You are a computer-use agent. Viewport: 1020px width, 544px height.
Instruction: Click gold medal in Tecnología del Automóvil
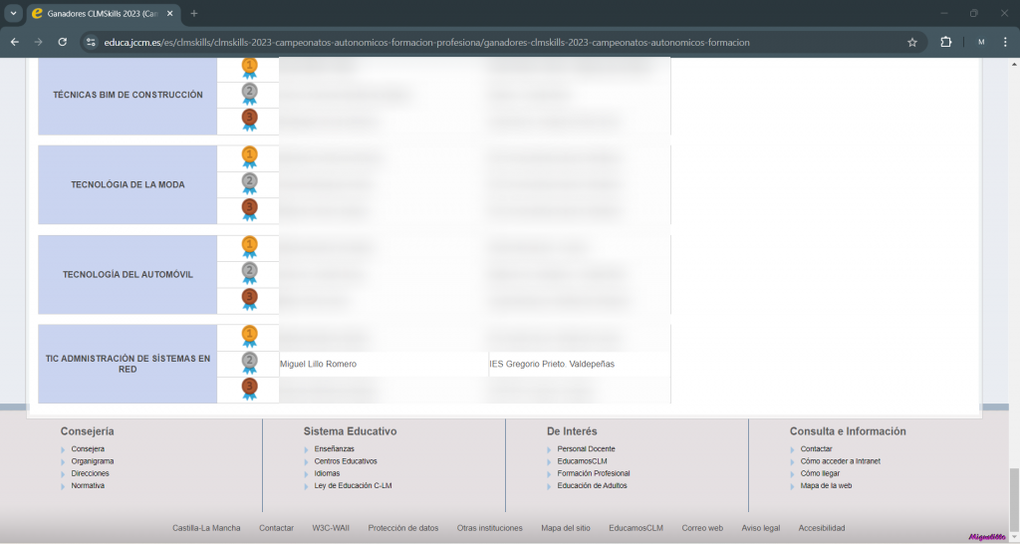(249, 248)
